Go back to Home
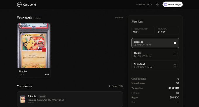199x107 pixels. 140,4
